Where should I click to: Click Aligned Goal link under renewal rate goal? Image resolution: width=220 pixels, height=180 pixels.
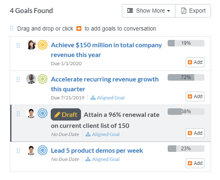pos(103,134)
